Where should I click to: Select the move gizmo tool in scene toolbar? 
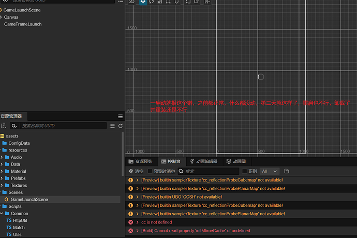143,2
